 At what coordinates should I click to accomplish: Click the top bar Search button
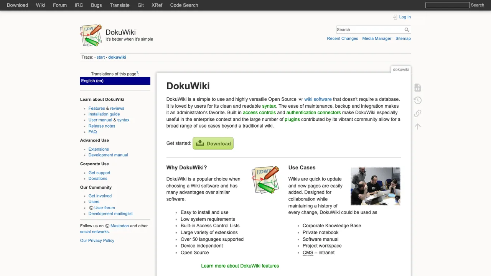tap(478, 5)
